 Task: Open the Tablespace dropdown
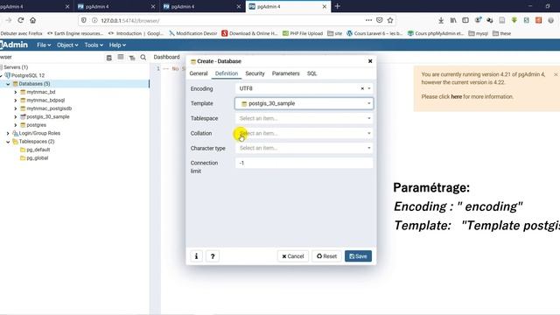click(304, 118)
